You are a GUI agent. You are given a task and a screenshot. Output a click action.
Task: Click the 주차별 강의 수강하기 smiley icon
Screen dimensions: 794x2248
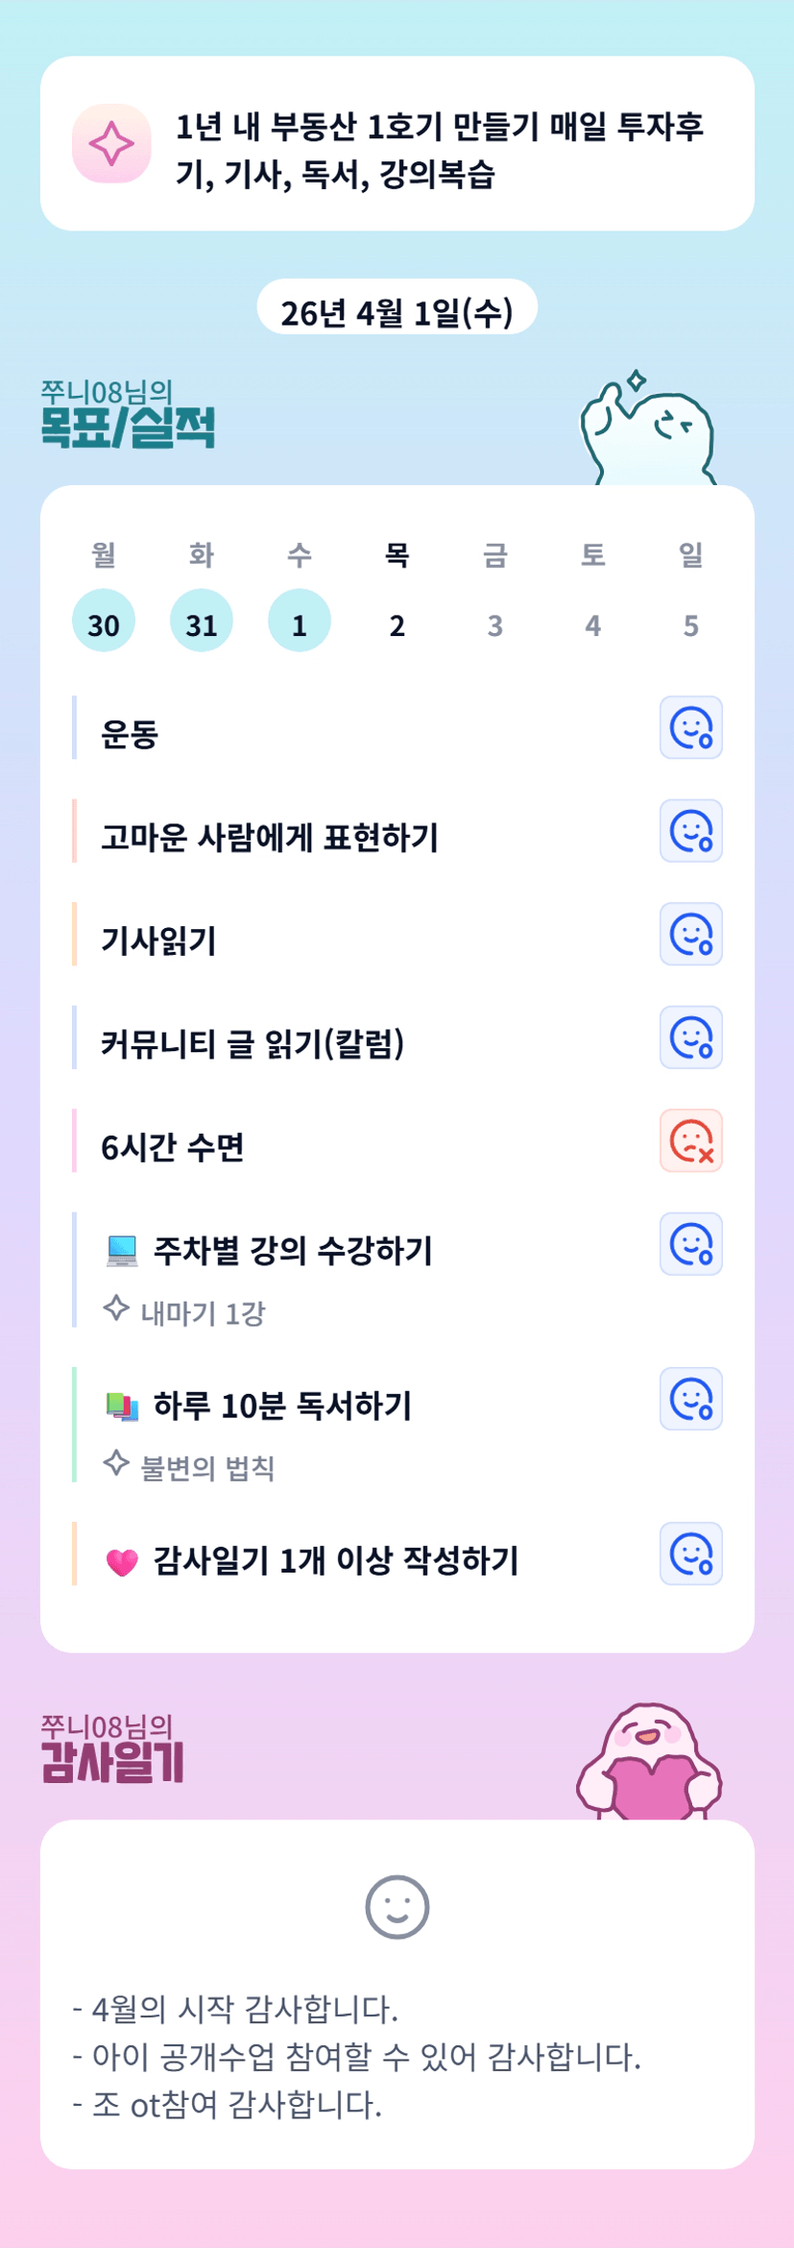click(x=690, y=1244)
